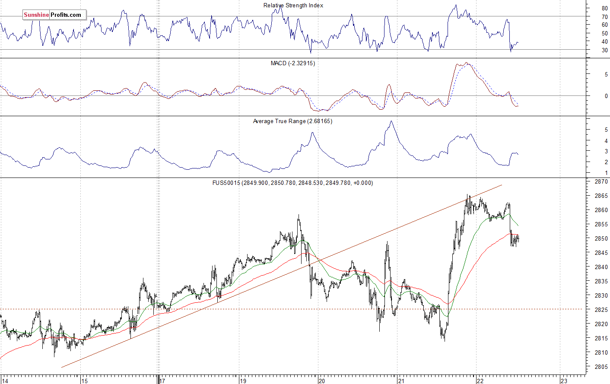Click the 2870 price axis label
Screen dimensions: 610x384
602,182
